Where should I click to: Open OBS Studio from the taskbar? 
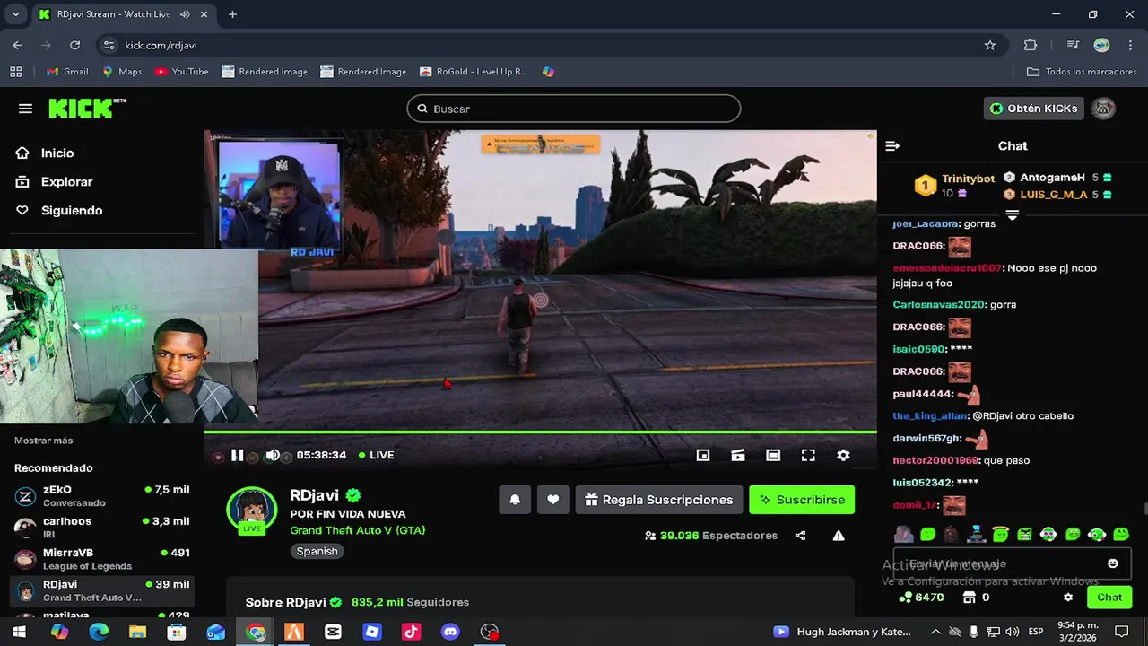tap(490, 632)
